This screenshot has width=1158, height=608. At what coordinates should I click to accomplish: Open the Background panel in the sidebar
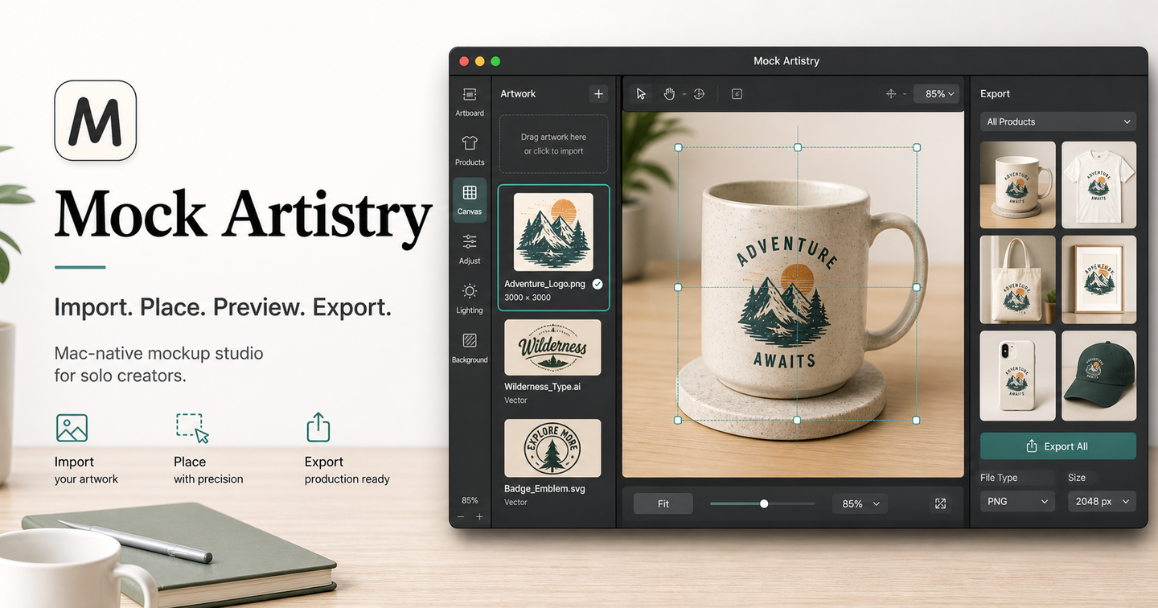tap(470, 348)
